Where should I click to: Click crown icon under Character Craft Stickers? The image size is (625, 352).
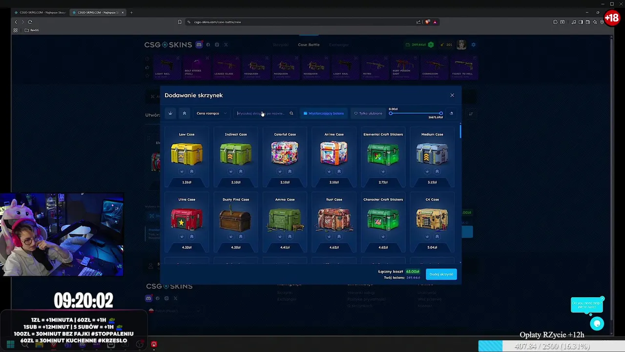click(383, 237)
